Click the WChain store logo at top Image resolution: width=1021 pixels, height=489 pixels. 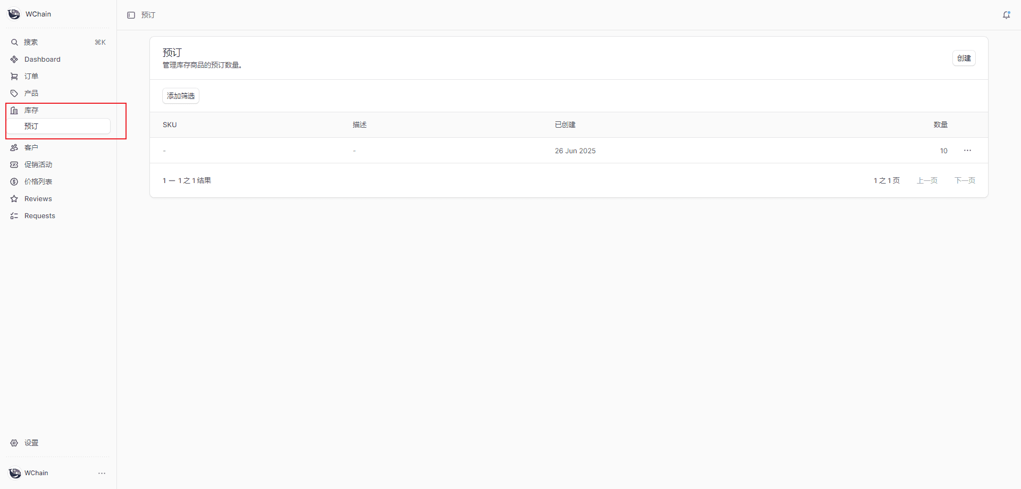tap(14, 14)
